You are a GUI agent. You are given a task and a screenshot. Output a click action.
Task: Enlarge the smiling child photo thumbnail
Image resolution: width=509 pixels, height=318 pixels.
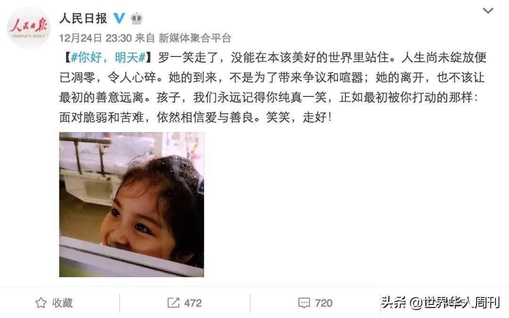[131, 205]
